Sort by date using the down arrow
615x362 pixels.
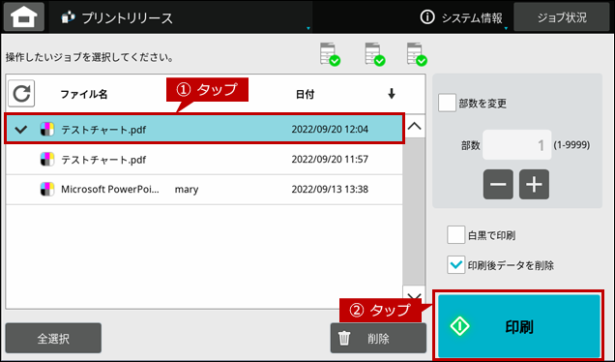[x=391, y=94]
